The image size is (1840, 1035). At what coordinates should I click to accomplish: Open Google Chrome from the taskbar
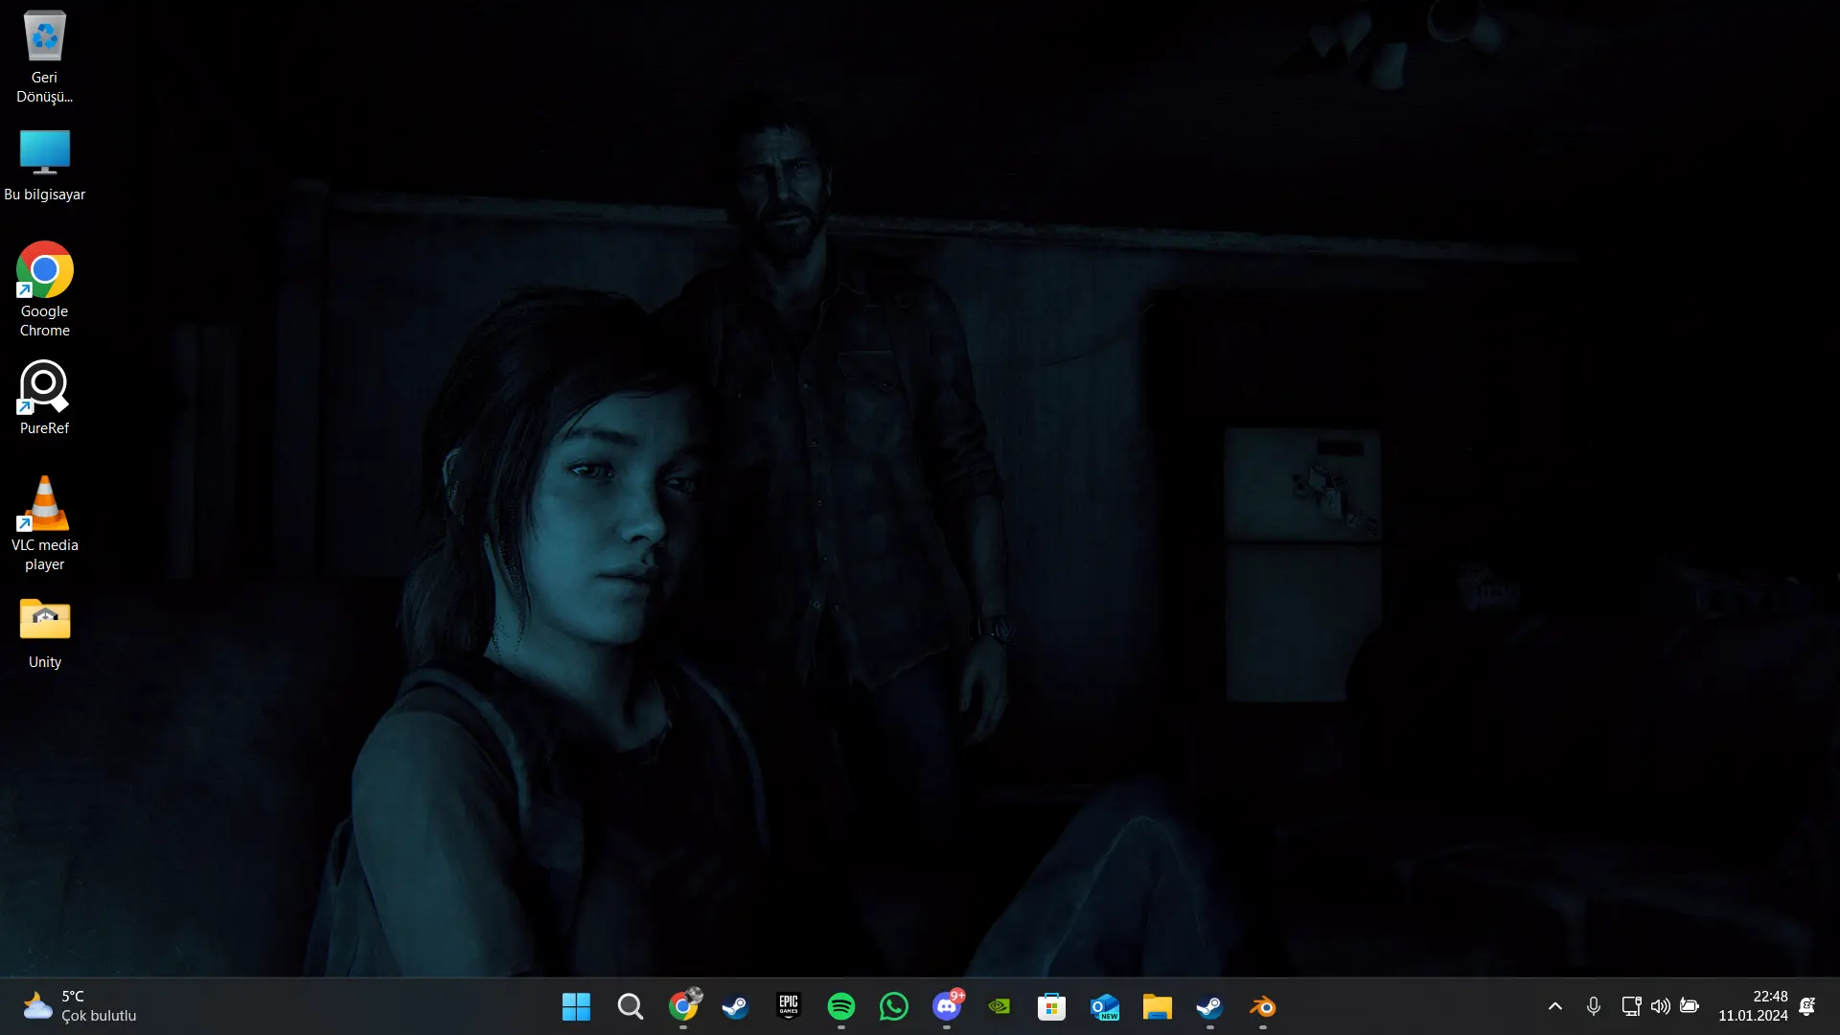pos(683,1006)
